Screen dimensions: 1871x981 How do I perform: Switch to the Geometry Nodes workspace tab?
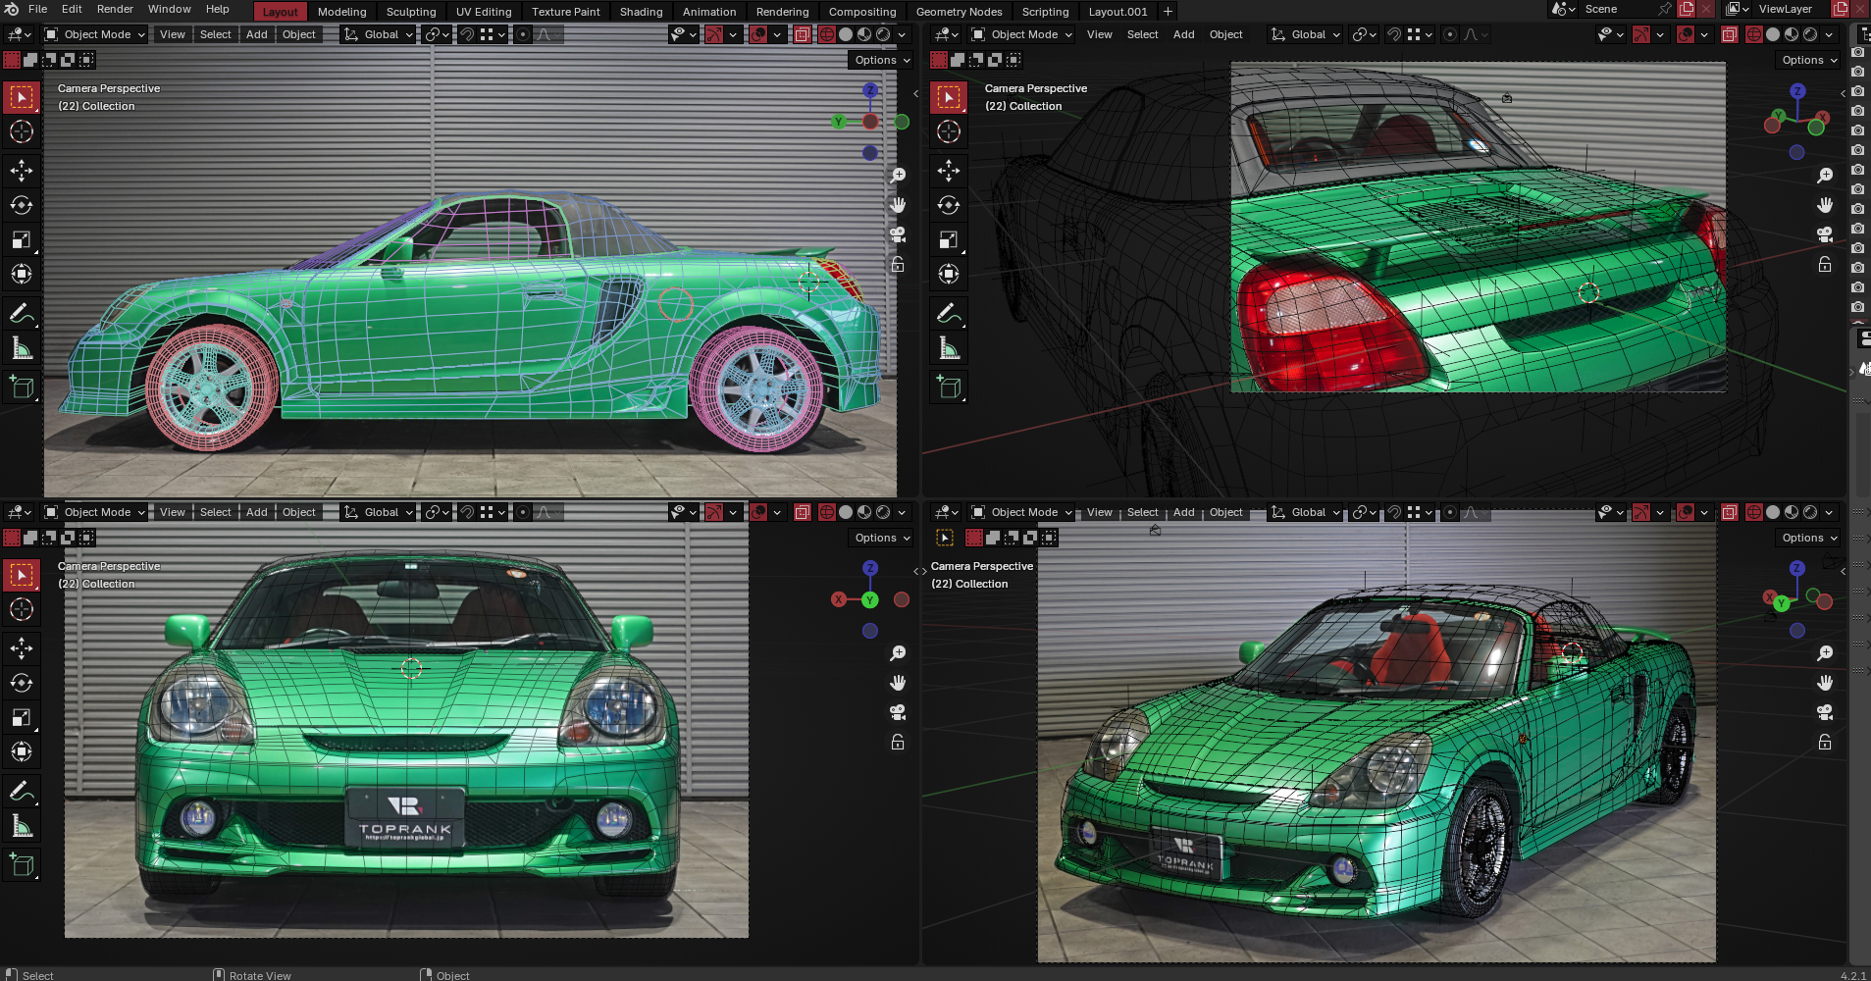click(959, 12)
